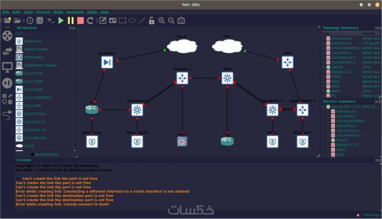The image size is (382, 219).
Task: Toggle show/hide interface labels icon
Action: tap(40, 20)
